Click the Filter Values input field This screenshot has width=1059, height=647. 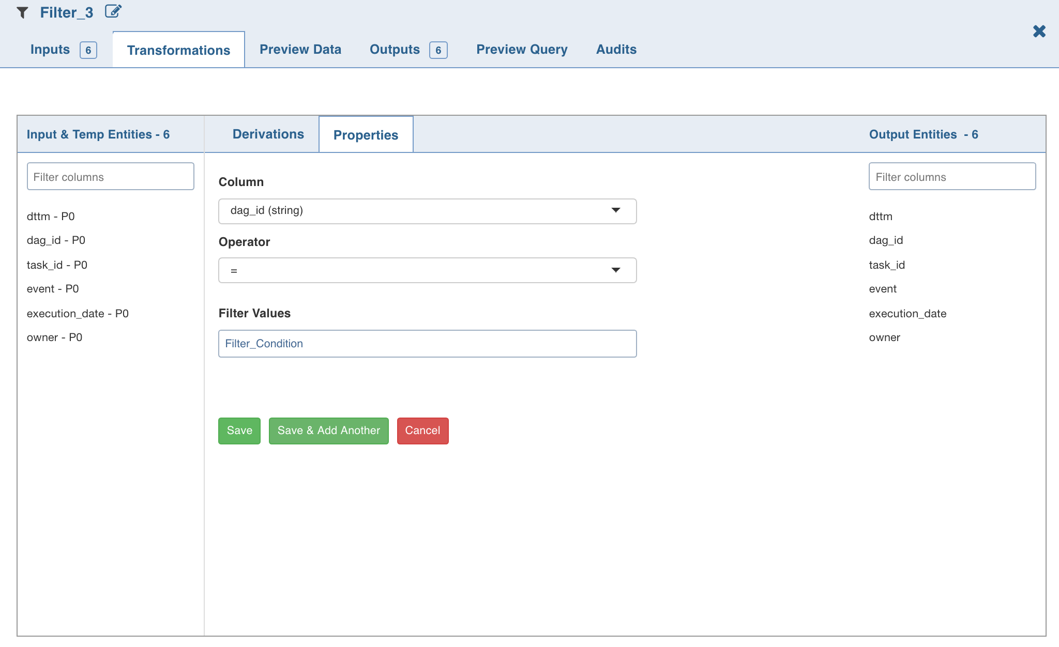(428, 344)
